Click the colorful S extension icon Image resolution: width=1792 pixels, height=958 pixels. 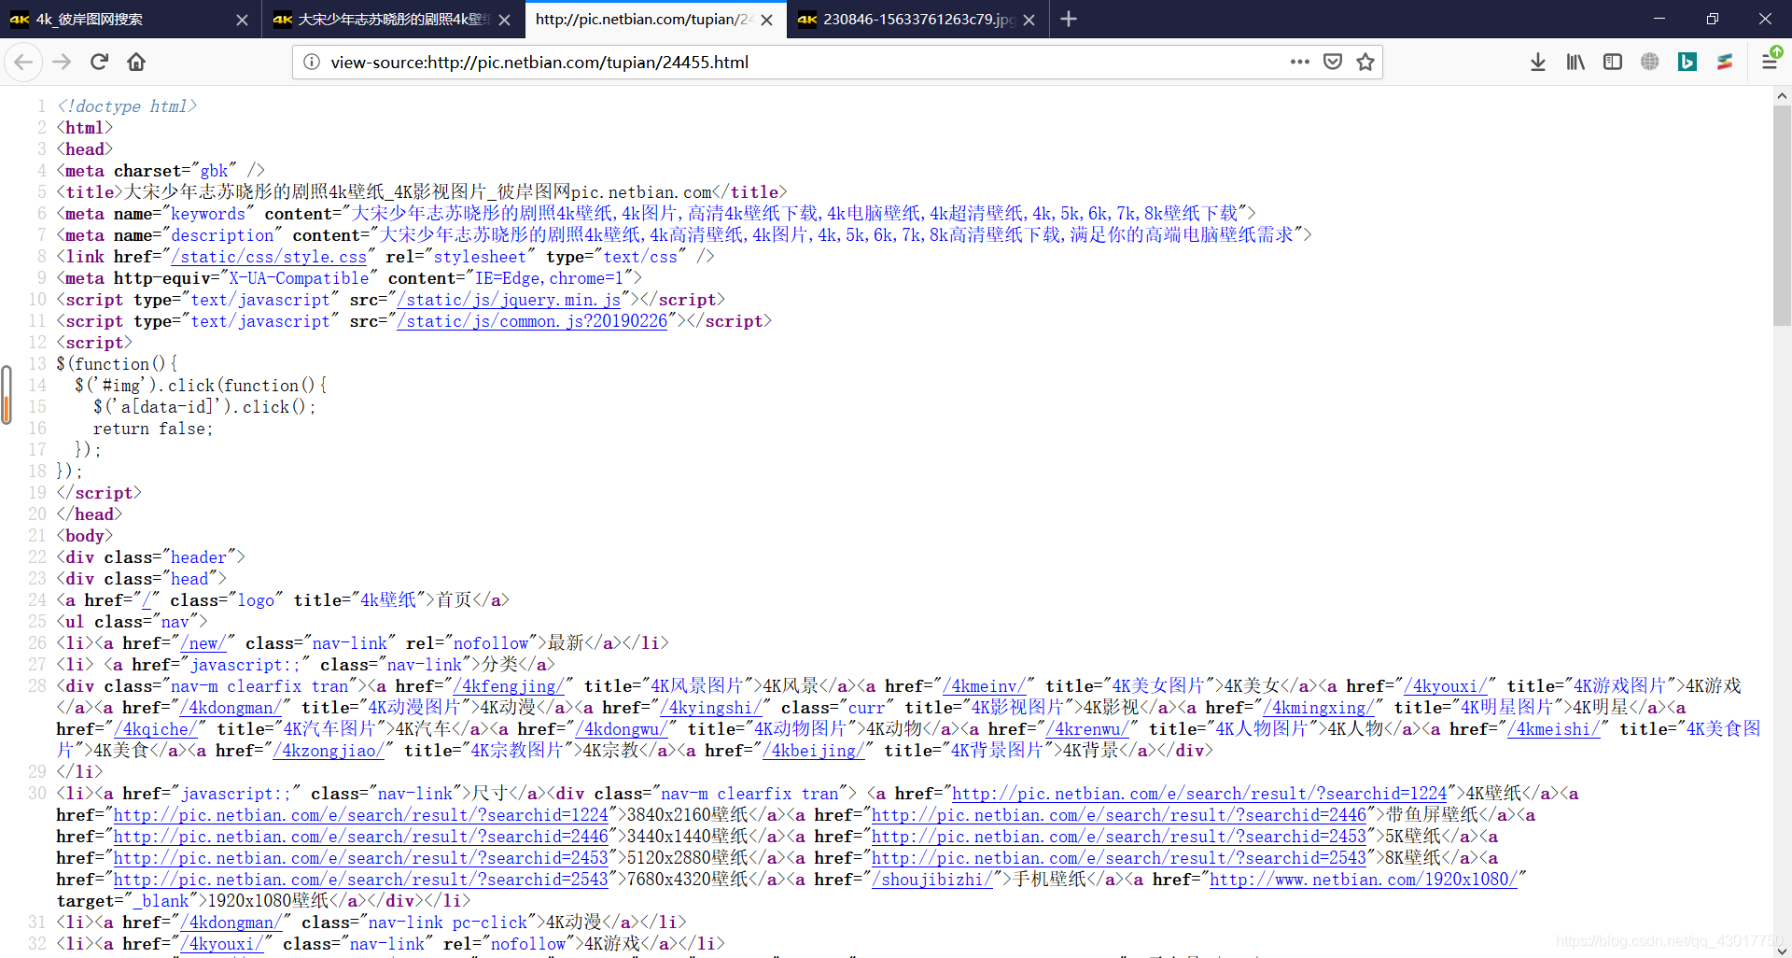pyautogui.click(x=1725, y=62)
